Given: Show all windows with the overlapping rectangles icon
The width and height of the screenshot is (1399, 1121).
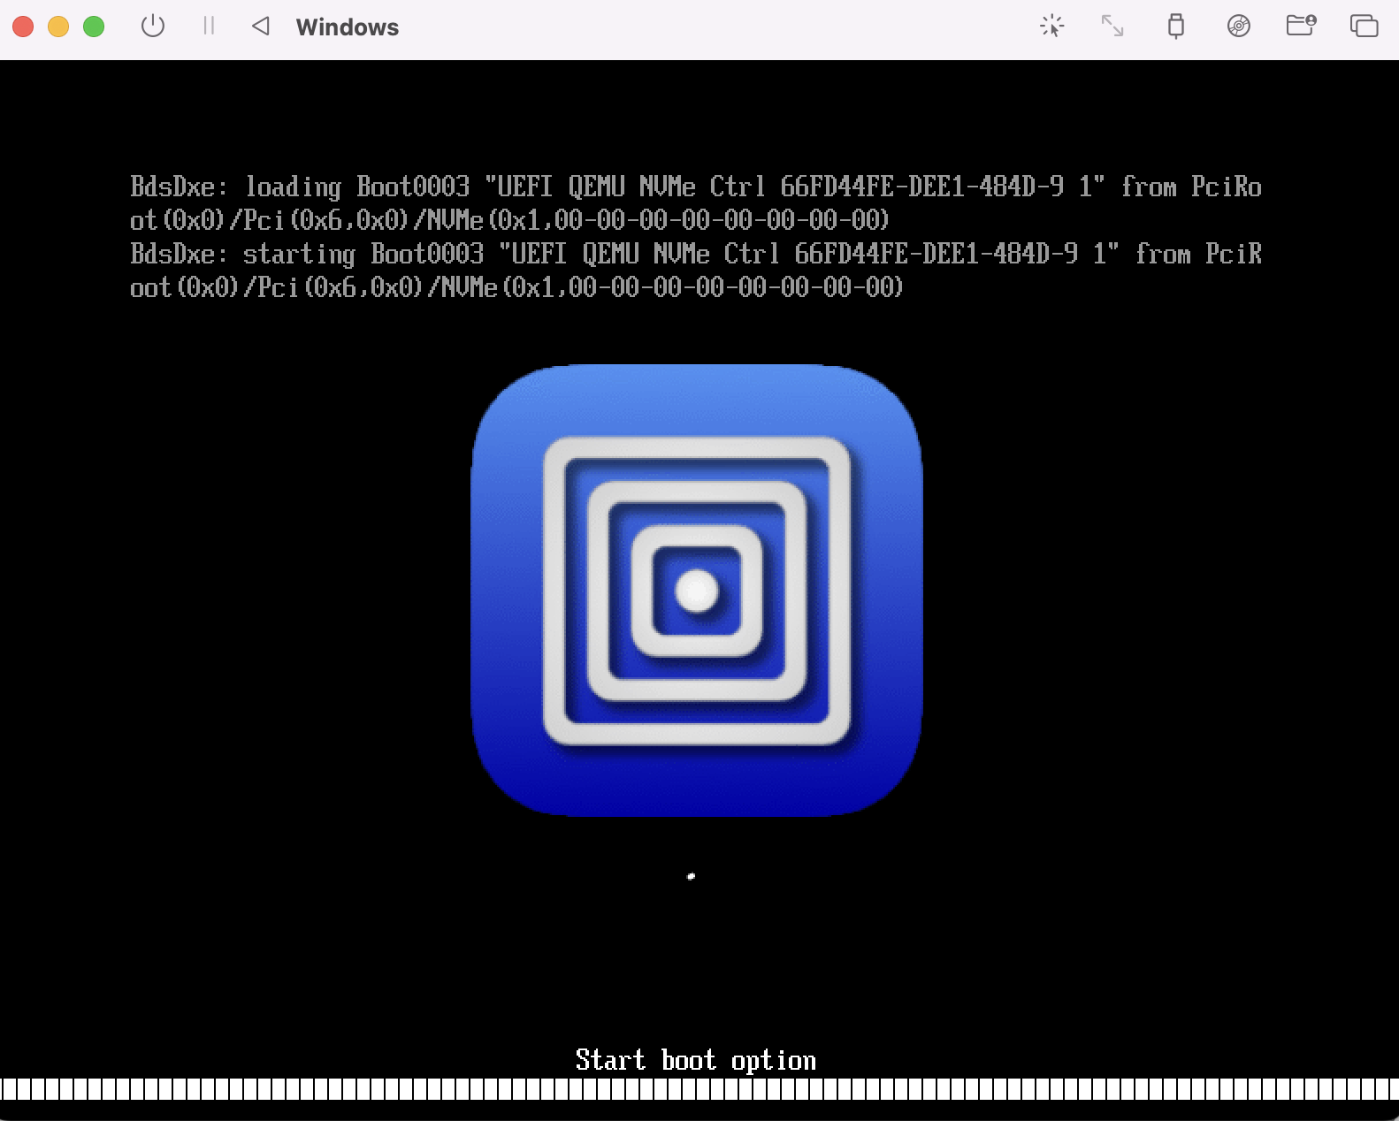Looking at the screenshot, I should pyautogui.click(x=1364, y=26).
